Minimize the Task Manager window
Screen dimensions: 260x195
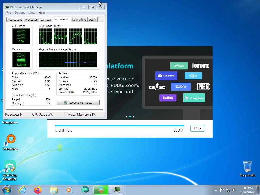(84, 7)
